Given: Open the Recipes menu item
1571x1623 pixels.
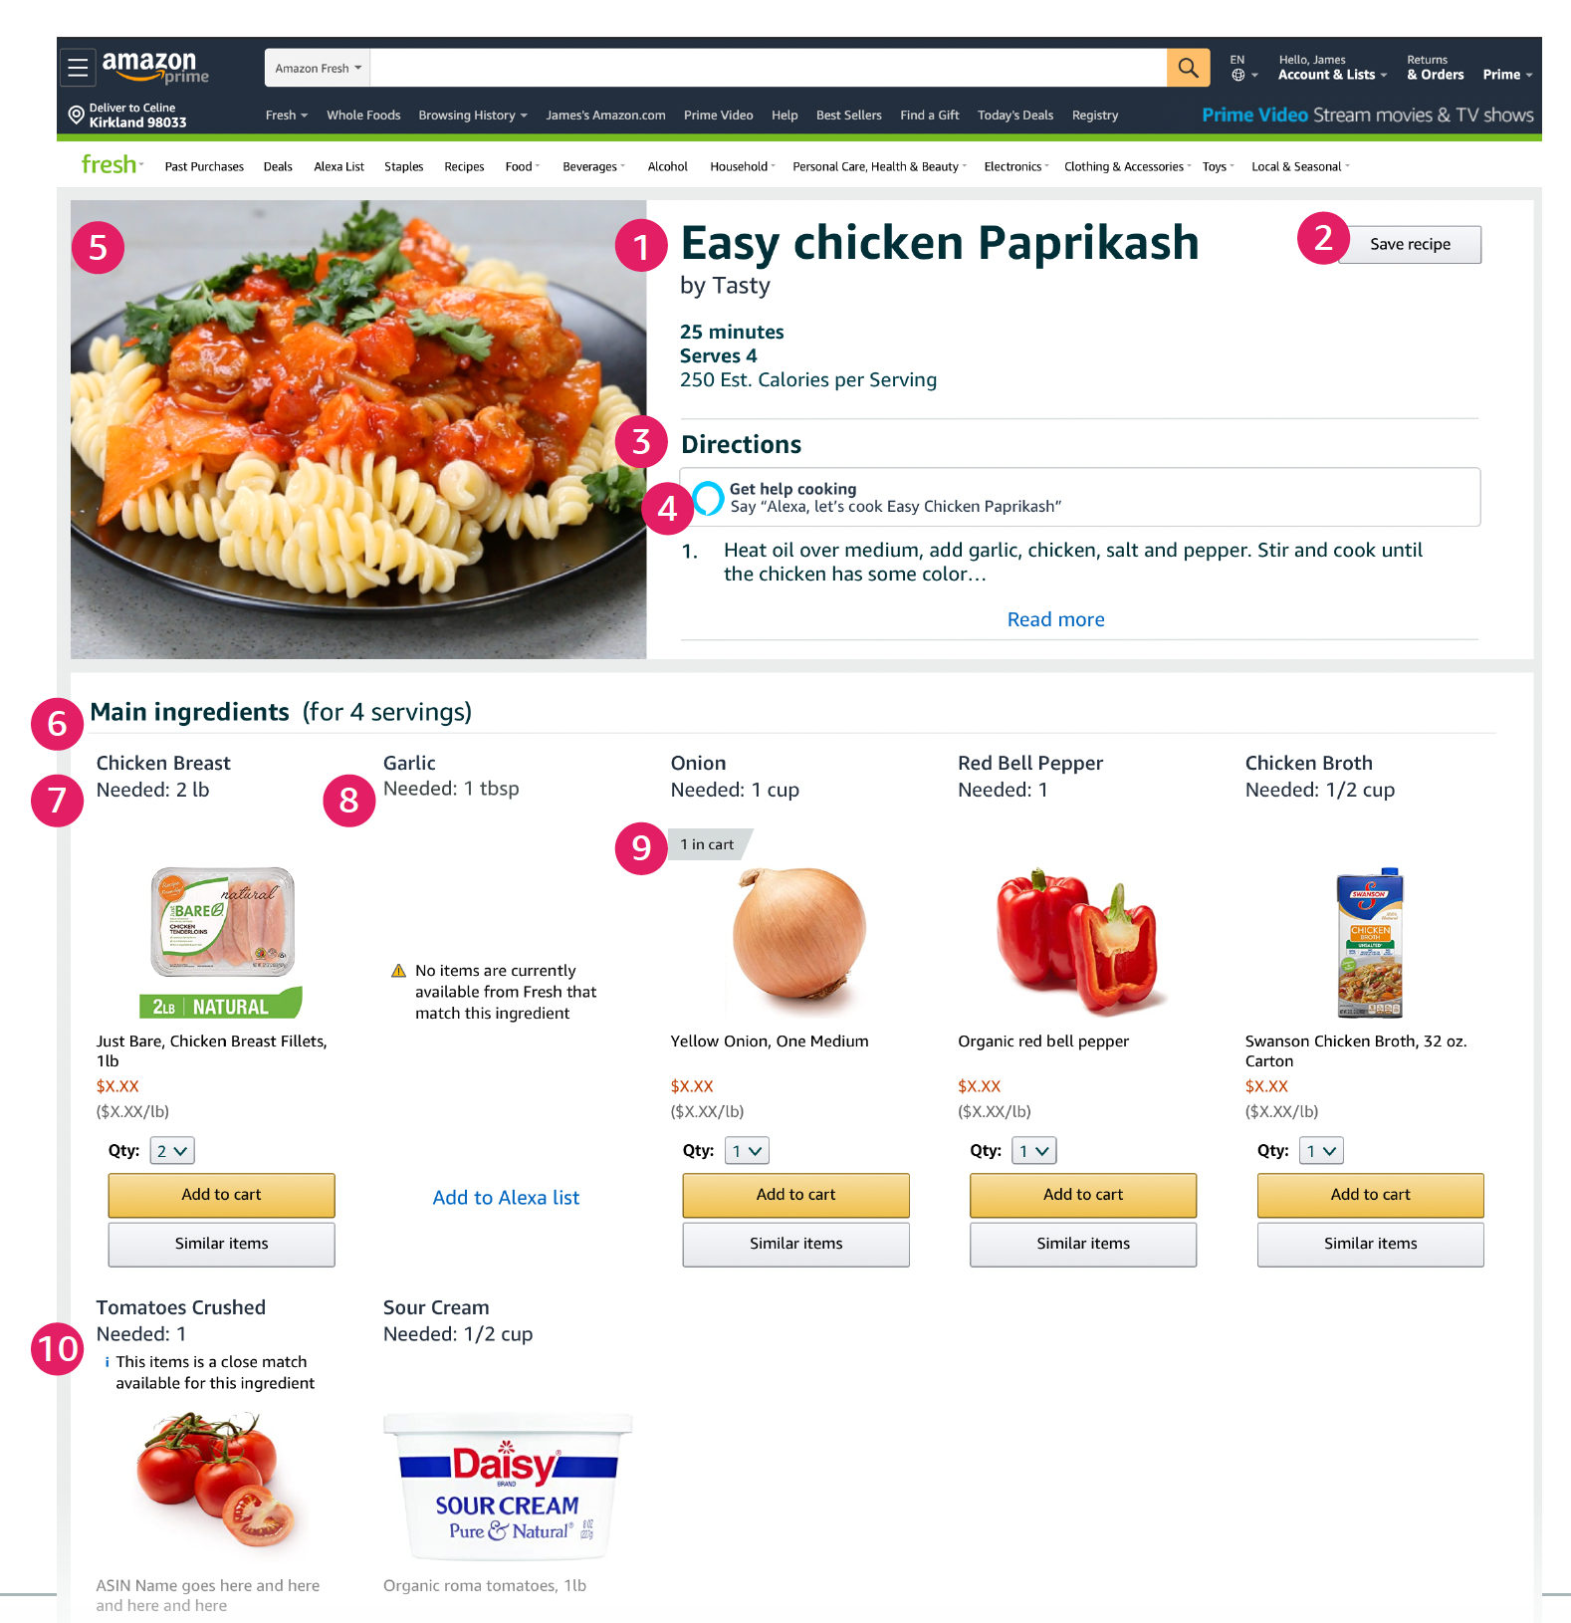Looking at the screenshot, I should 464,166.
